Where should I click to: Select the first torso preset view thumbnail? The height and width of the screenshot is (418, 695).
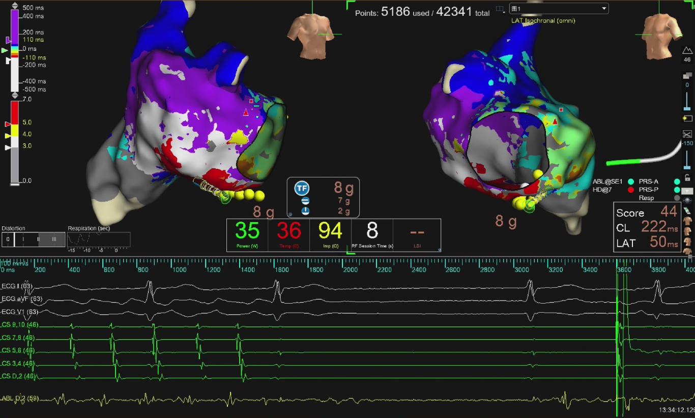tap(688, 221)
